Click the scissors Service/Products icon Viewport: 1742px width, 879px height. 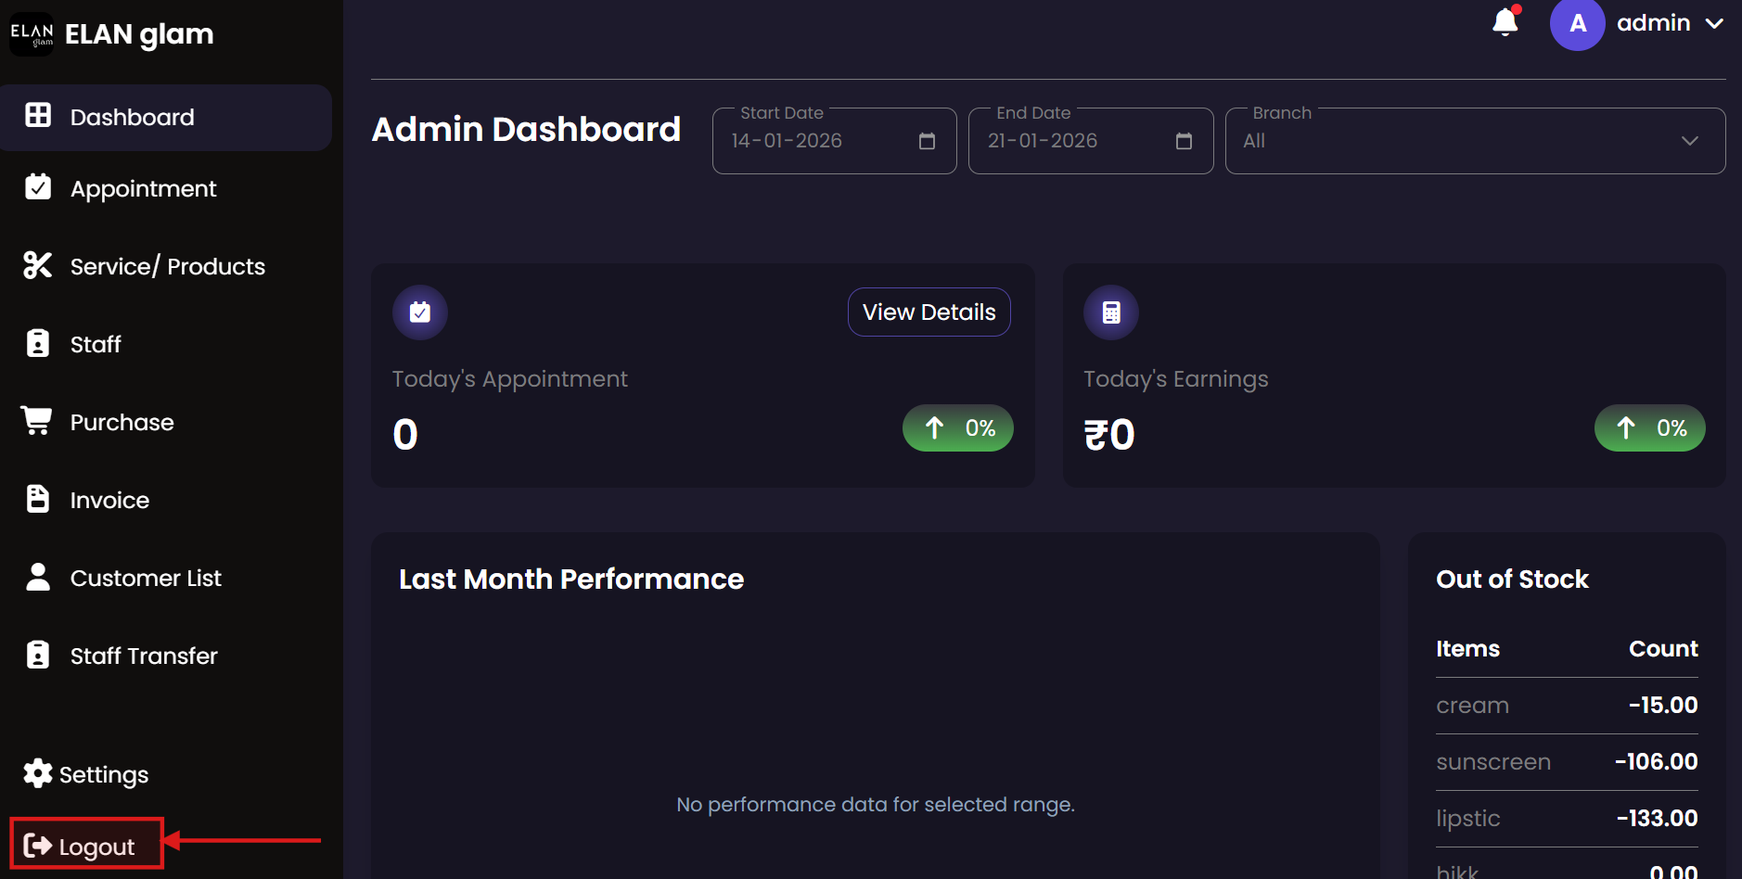tap(38, 265)
